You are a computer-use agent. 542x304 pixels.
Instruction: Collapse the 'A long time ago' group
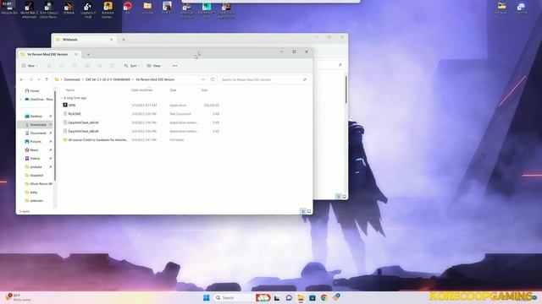point(62,98)
